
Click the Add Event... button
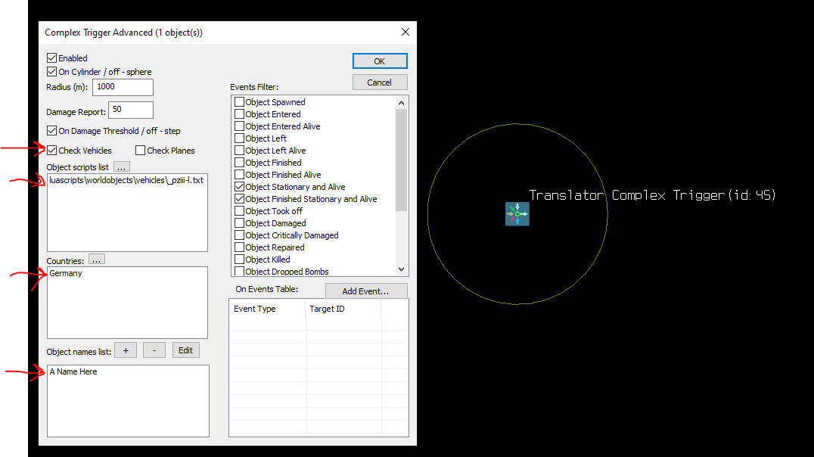coord(366,291)
